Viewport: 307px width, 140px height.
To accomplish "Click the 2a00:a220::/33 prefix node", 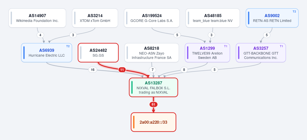I will coord(153,122).
